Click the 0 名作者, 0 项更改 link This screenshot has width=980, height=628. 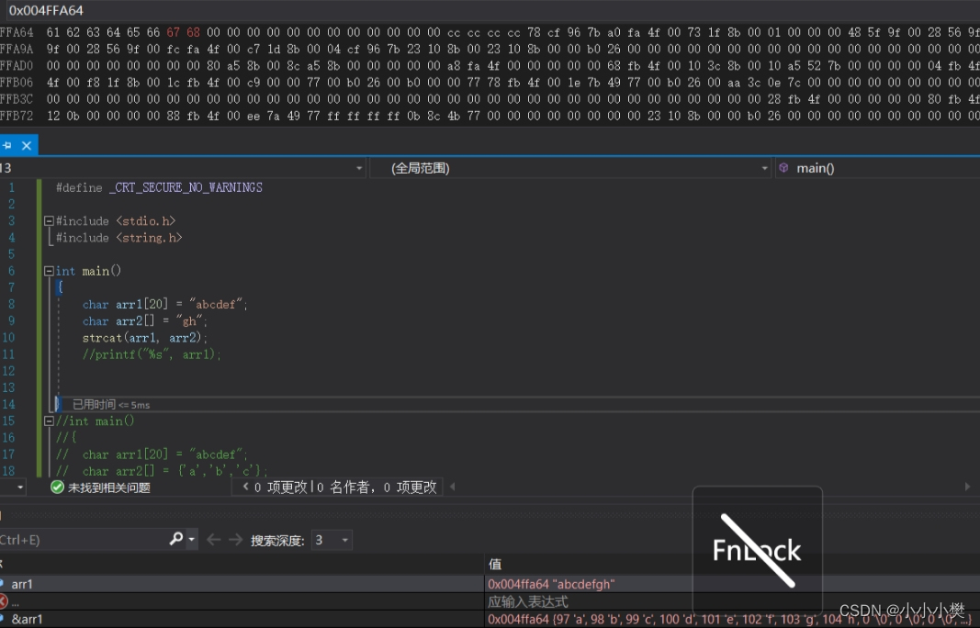377,488
